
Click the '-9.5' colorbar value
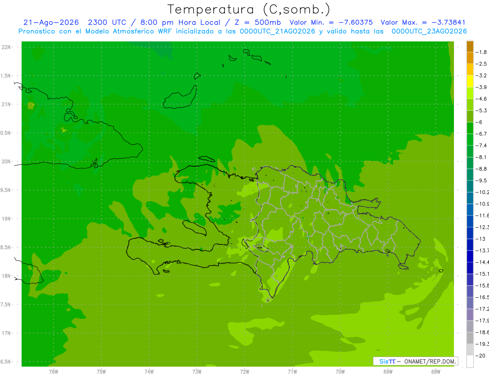(x=482, y=181)
